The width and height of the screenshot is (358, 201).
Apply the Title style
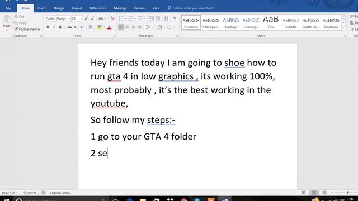pos(271,23)
